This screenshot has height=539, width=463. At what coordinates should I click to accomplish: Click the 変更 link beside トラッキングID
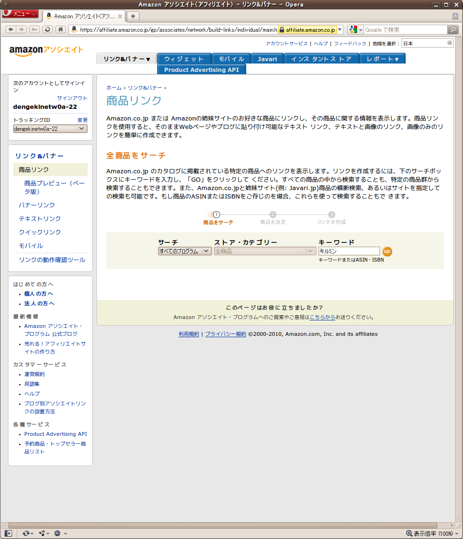point(83,120)
